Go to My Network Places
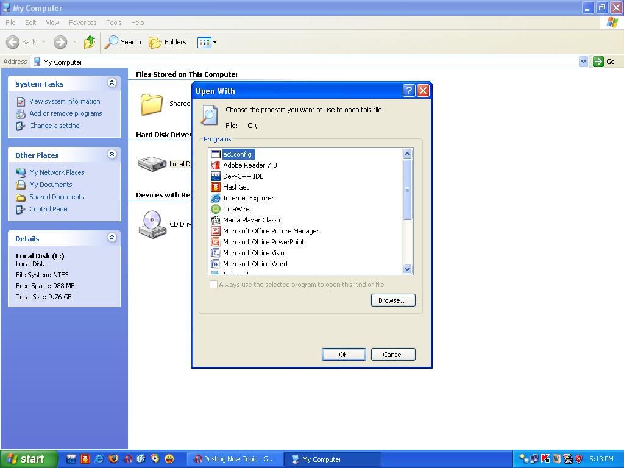The height and width of the screenshot is (468, 624). point(57,172)
